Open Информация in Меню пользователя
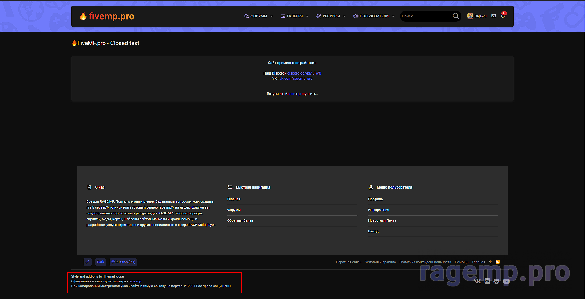Viewport: 585px width, 299px height. pyautogui.click(x=379, y=210)
